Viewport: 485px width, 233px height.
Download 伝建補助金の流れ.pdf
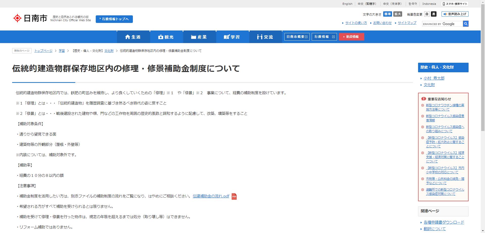tap(211, 196)
